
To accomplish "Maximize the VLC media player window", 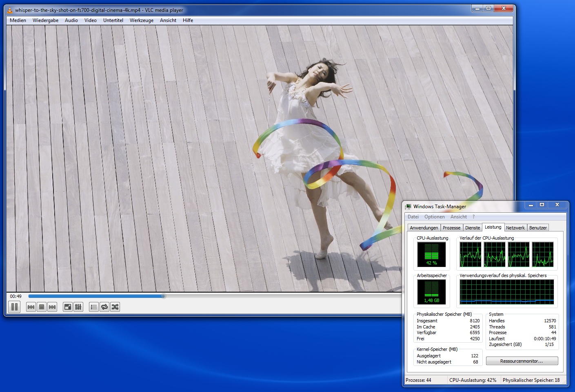I will pos(488,8).
